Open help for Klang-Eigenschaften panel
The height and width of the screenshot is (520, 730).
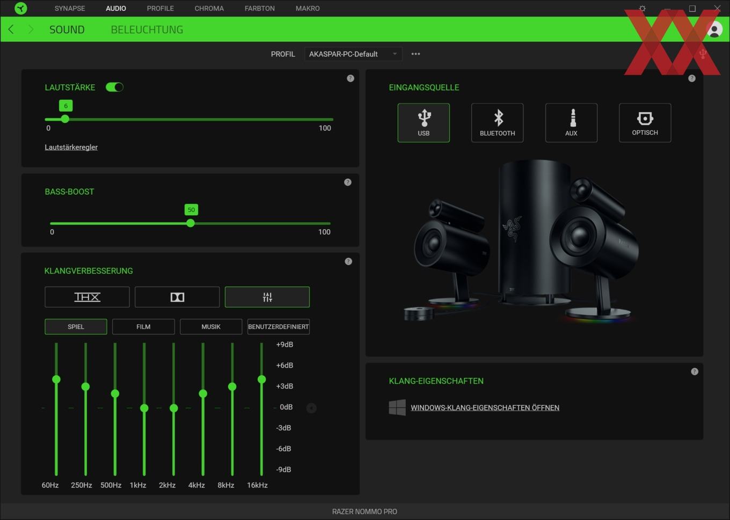tap(695, 371)
